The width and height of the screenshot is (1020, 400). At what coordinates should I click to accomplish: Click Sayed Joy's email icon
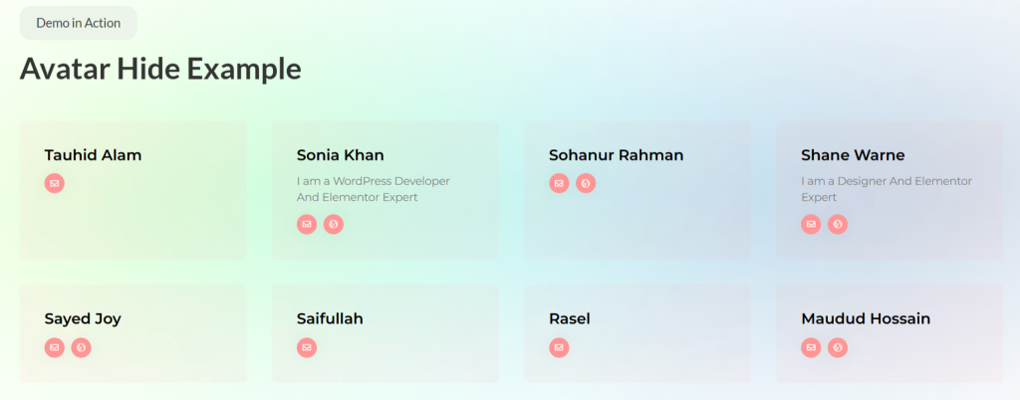55,347
